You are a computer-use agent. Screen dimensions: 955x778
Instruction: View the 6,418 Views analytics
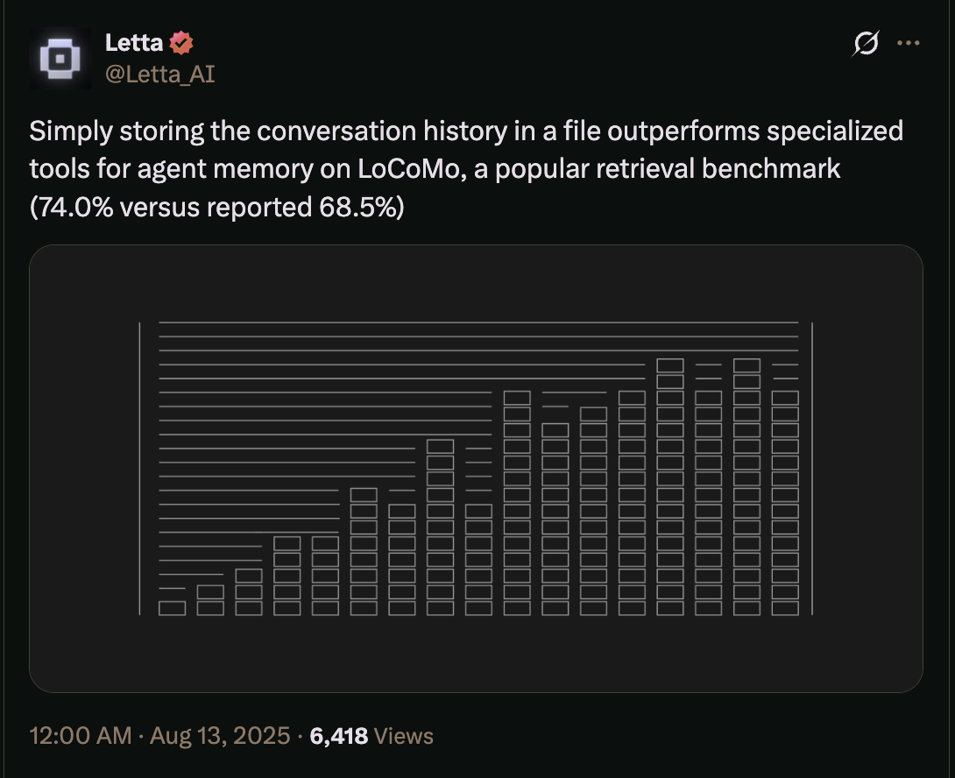pos(371,736)
